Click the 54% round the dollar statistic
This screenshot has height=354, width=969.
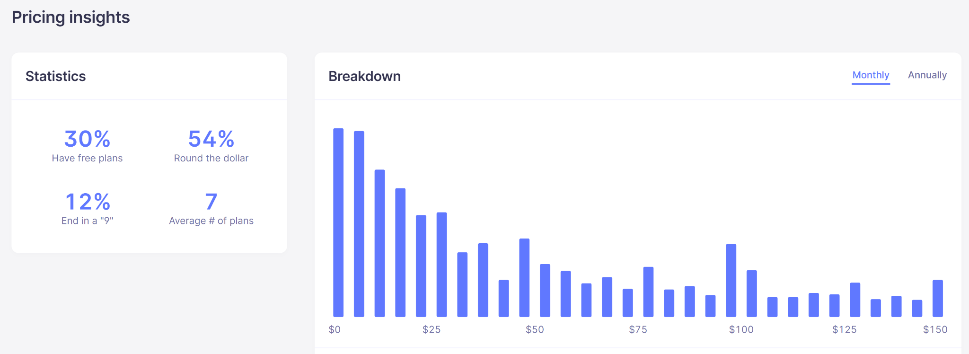tap(211, 139)
